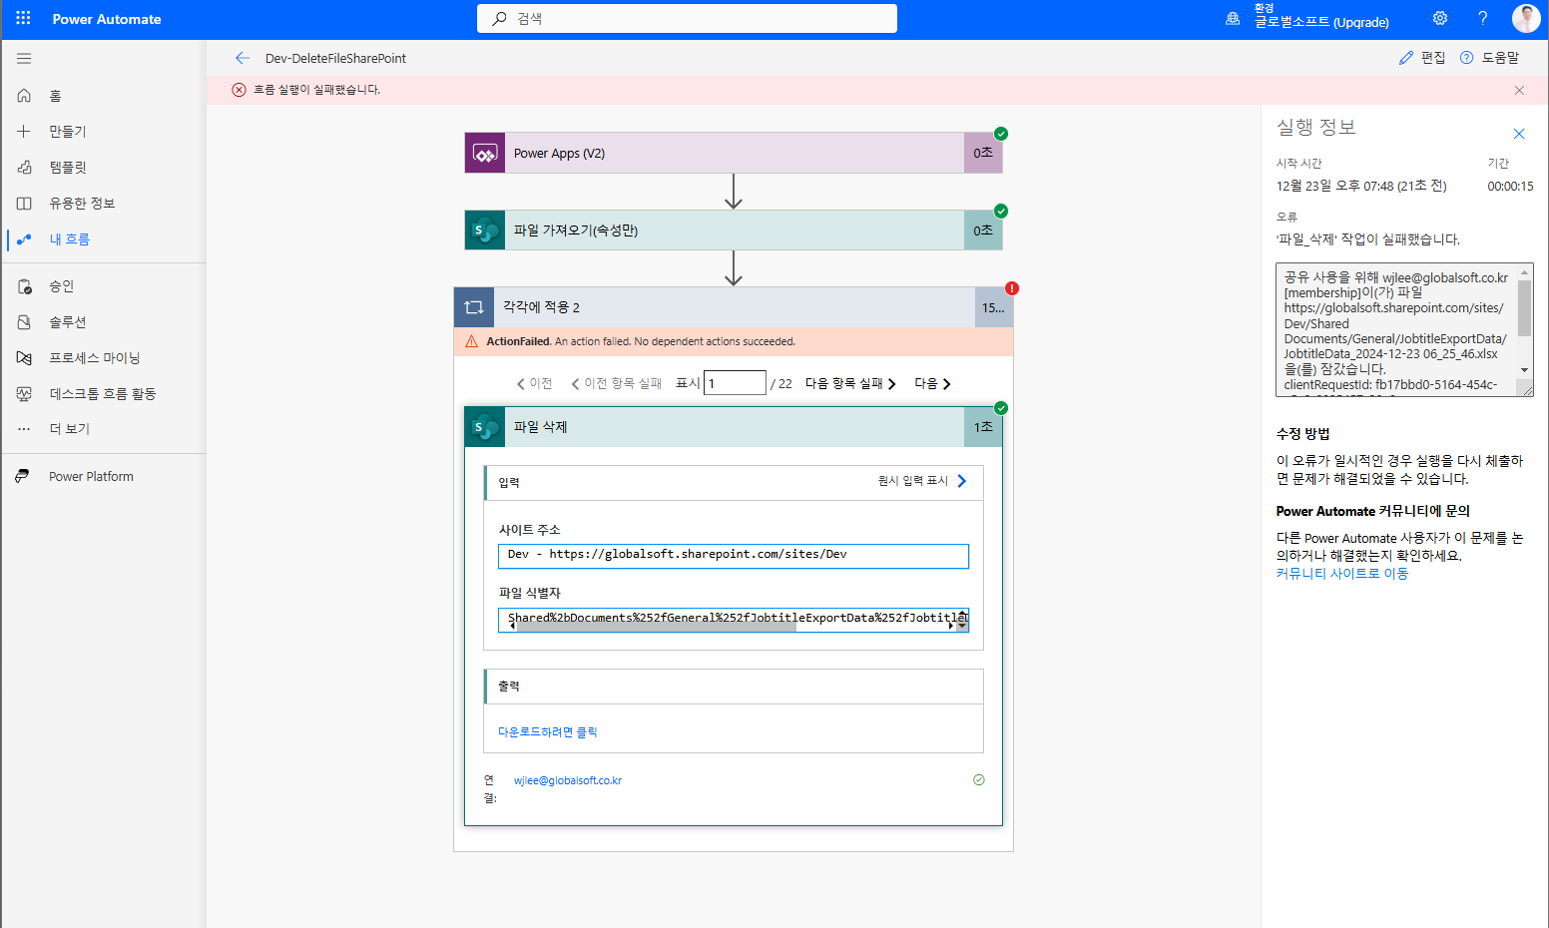Open Power Platform in the sidebar
This screenshot has height=928, width=1549.
pos(104,477)
